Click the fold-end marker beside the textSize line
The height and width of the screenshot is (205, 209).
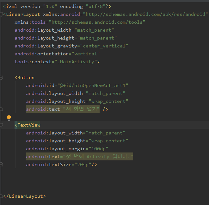(1, 165)
